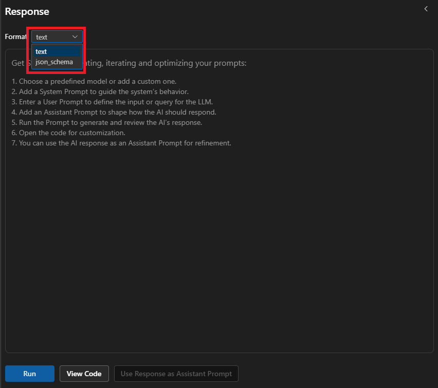Click 'Add a System Prompt' instruction line
Image resolution: width=438 pixels, height=388 pixels.
point(100,91)
